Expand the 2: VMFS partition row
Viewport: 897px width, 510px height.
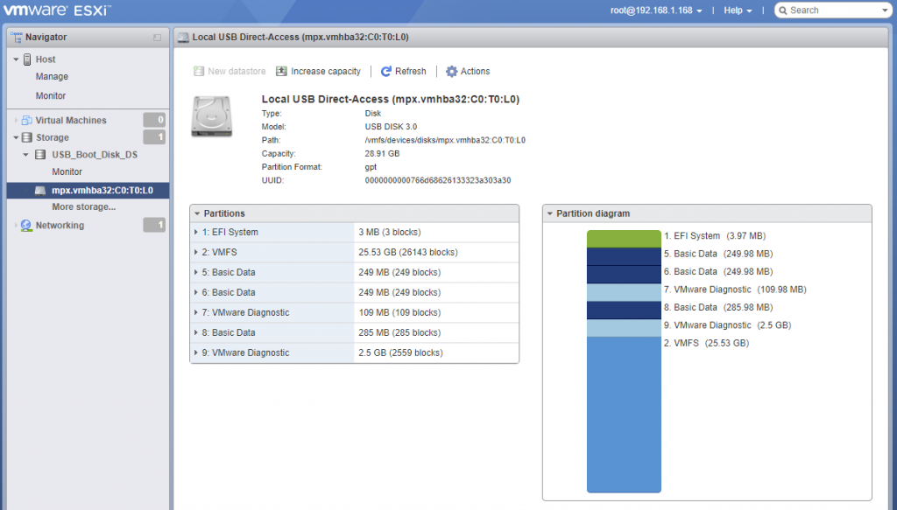click(x=196, y=253)
